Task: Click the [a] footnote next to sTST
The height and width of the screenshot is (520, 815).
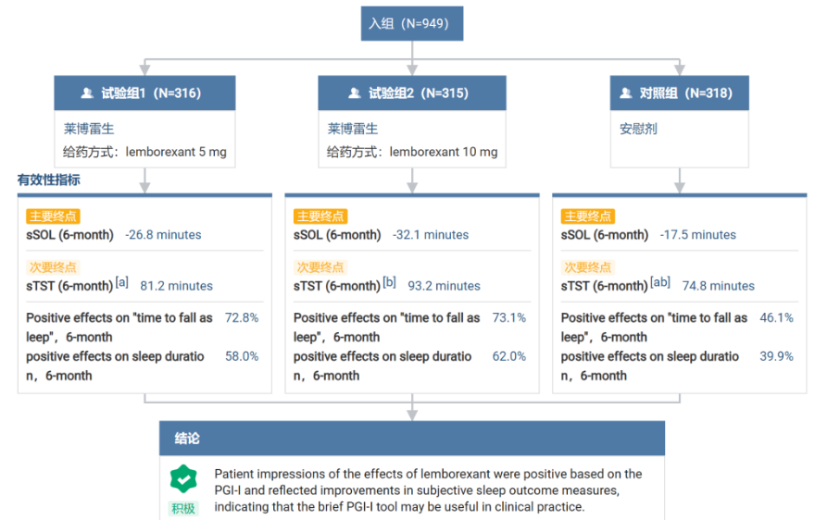Action: pos(122,282)
